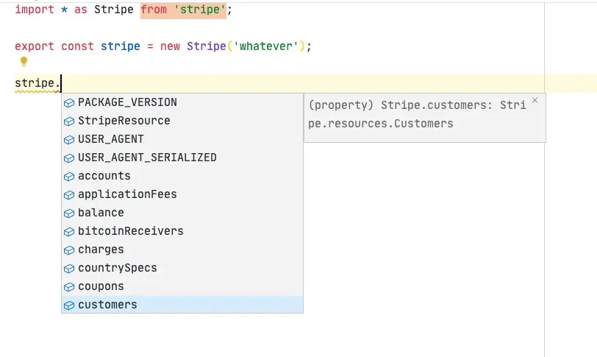Click the property icon beside USER_AGENT
Image resolution: width=597 pixels, height=357 pixels.
[x=69, y=139]
